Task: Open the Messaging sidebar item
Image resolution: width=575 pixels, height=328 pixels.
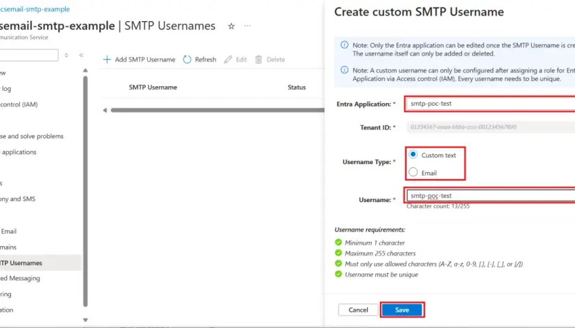Action: [20, 278]
